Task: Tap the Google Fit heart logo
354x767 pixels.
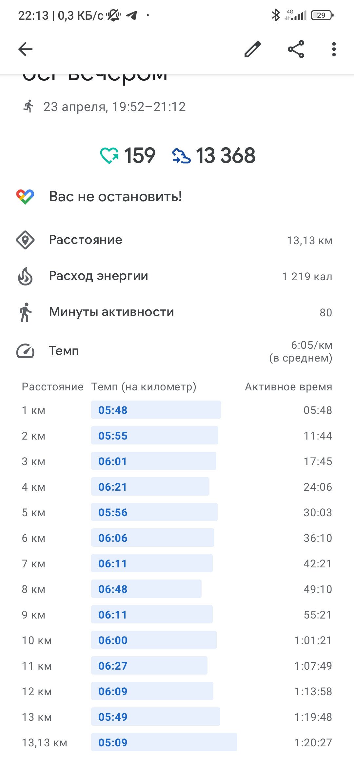Action: pyautogui.click(x=25, y=197)
